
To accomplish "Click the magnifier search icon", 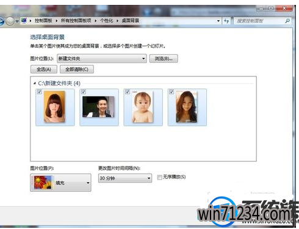I will tap(287, 21).
